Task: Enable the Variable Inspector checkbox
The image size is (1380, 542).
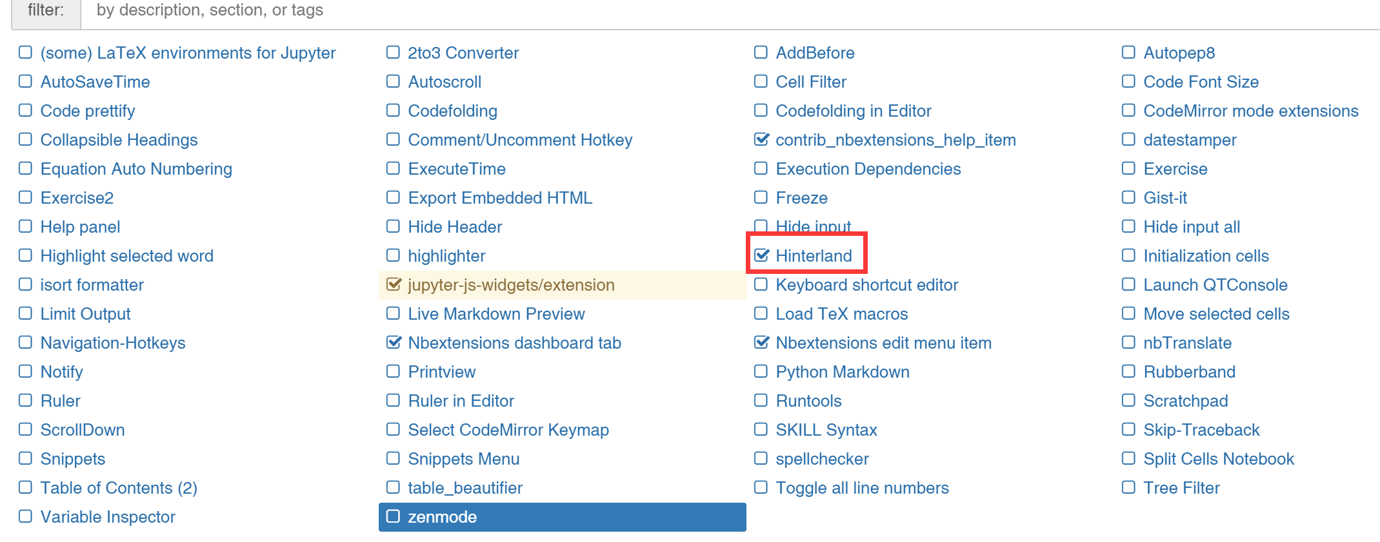Action: (25, 516)
